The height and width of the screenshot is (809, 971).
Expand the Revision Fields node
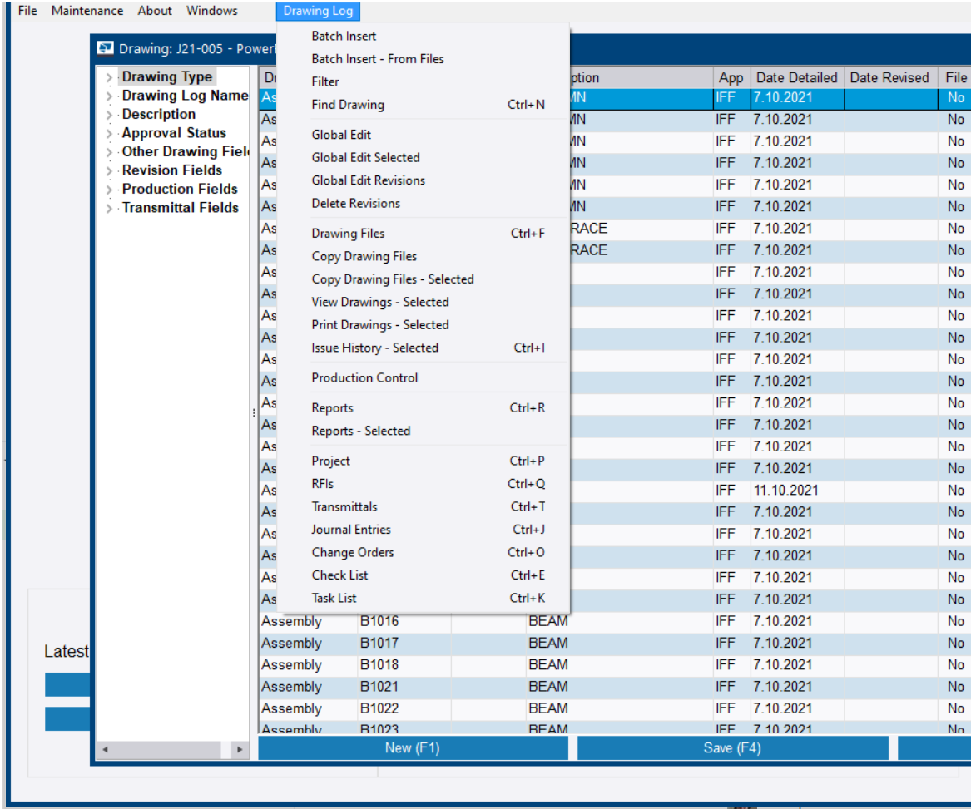pos(108,170)
